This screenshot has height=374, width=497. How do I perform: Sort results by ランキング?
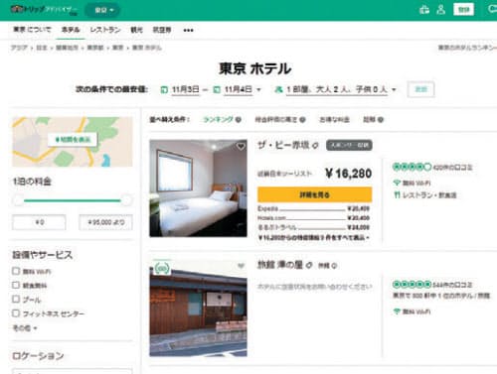click(218, 119)
